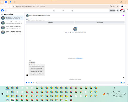Open the volume control in tray
128x102 pixels.
coord(114,96)
